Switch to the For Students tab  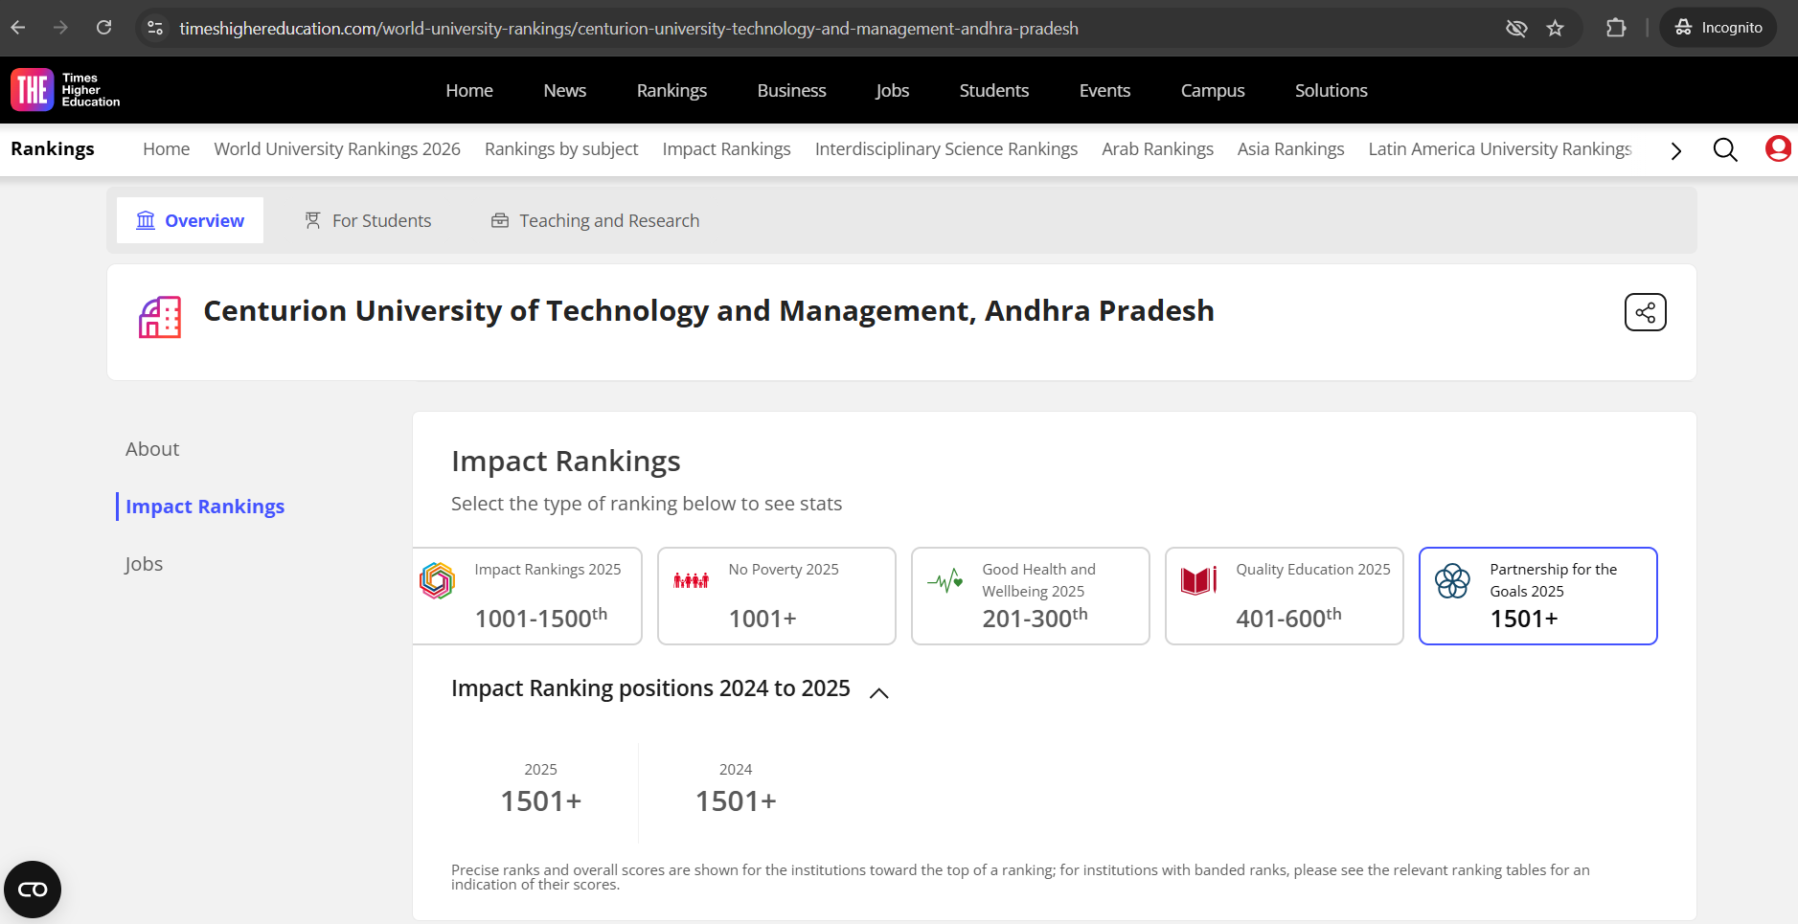coord(368,221)
